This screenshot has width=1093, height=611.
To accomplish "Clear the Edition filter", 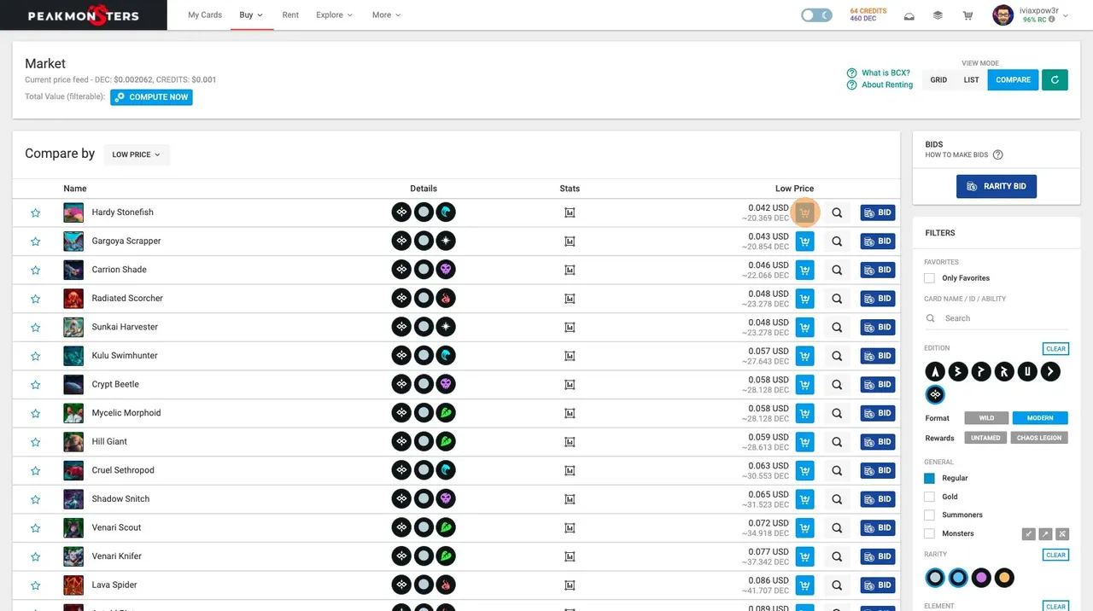I will point(1056,349).
